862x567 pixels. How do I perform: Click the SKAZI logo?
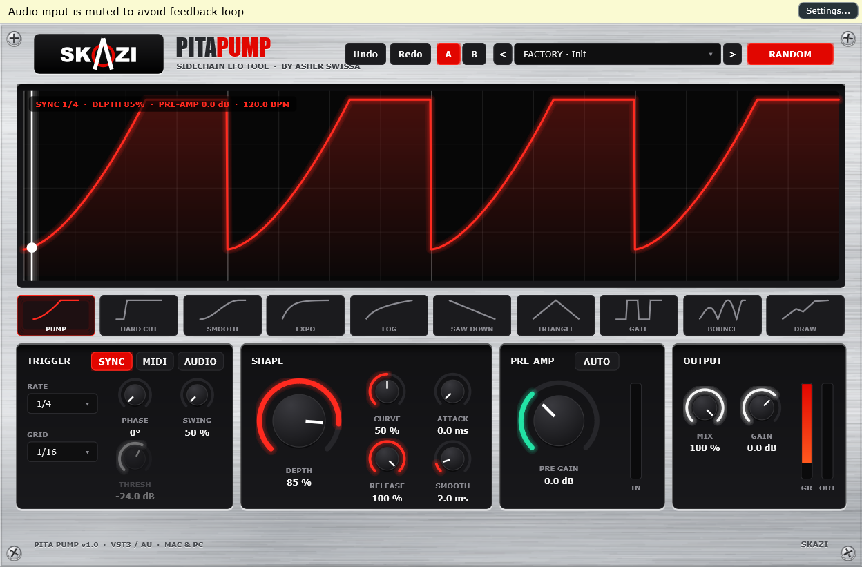point(99,54)
